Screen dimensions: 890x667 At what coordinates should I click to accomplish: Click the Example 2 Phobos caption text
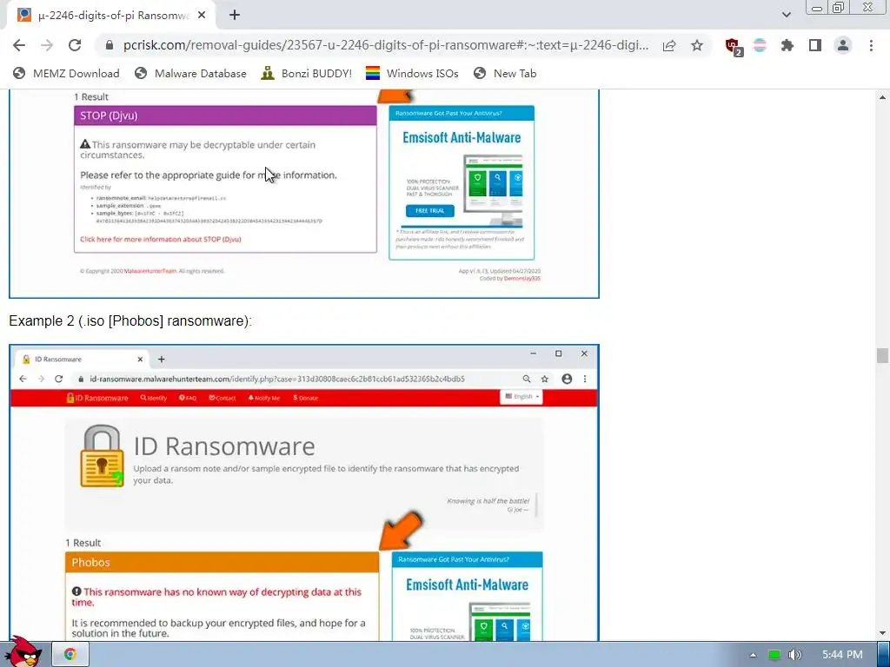(x=130, y=320)
